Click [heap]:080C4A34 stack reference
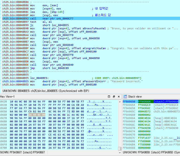This screenshot has height=156, width=180. (x=165, y=121)
